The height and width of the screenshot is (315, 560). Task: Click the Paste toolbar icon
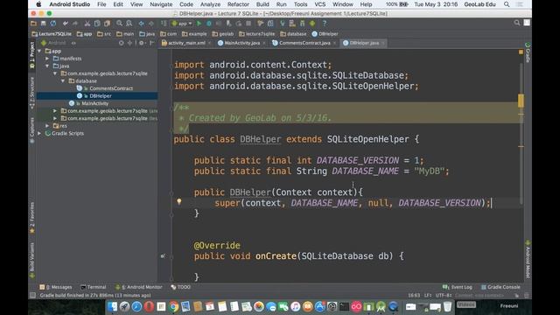tap(107, 24)
